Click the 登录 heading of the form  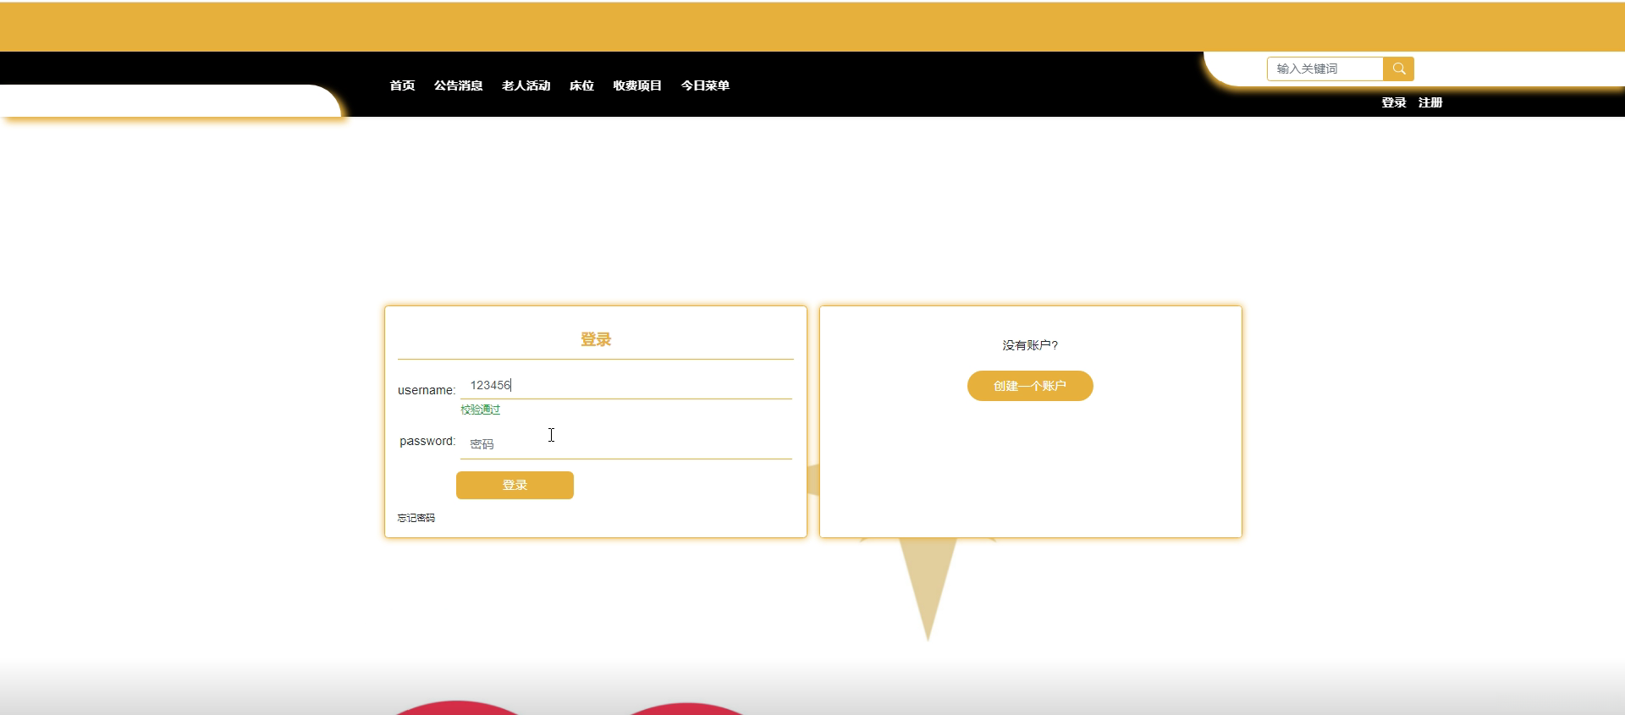pyautogui.click(x=596, y=339)
